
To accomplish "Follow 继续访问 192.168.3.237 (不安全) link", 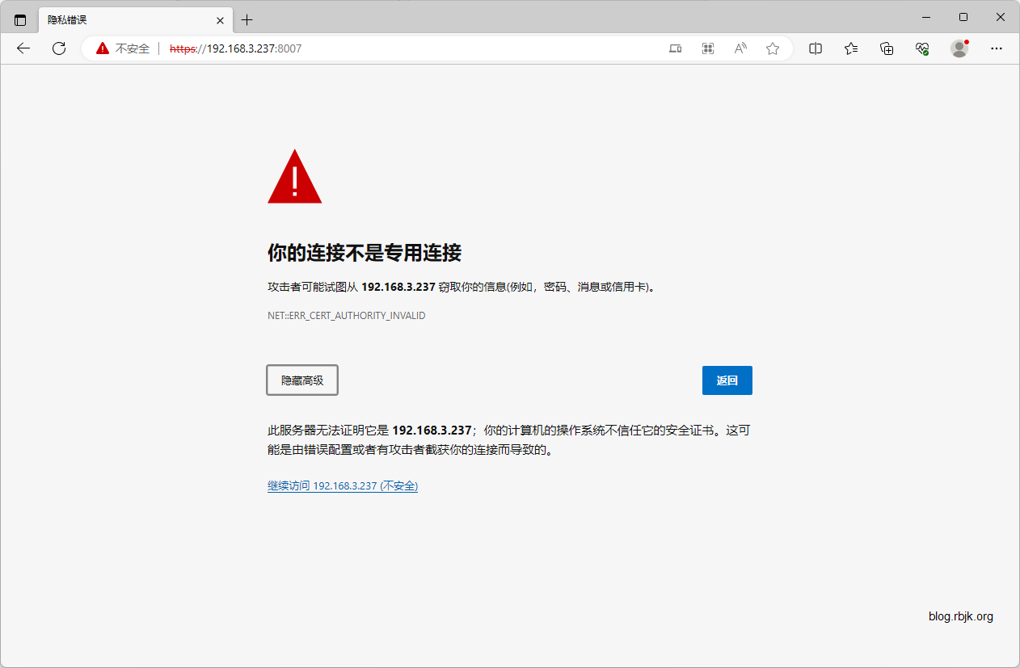I will coord(343,485).
